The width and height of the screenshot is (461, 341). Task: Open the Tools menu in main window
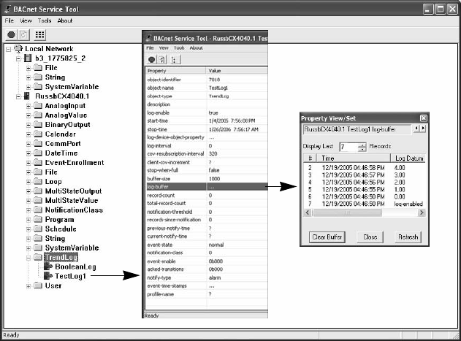[x=45, y=20]
